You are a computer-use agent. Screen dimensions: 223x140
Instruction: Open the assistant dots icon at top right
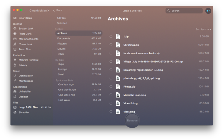pyautogui.click(x=208, y=11)
